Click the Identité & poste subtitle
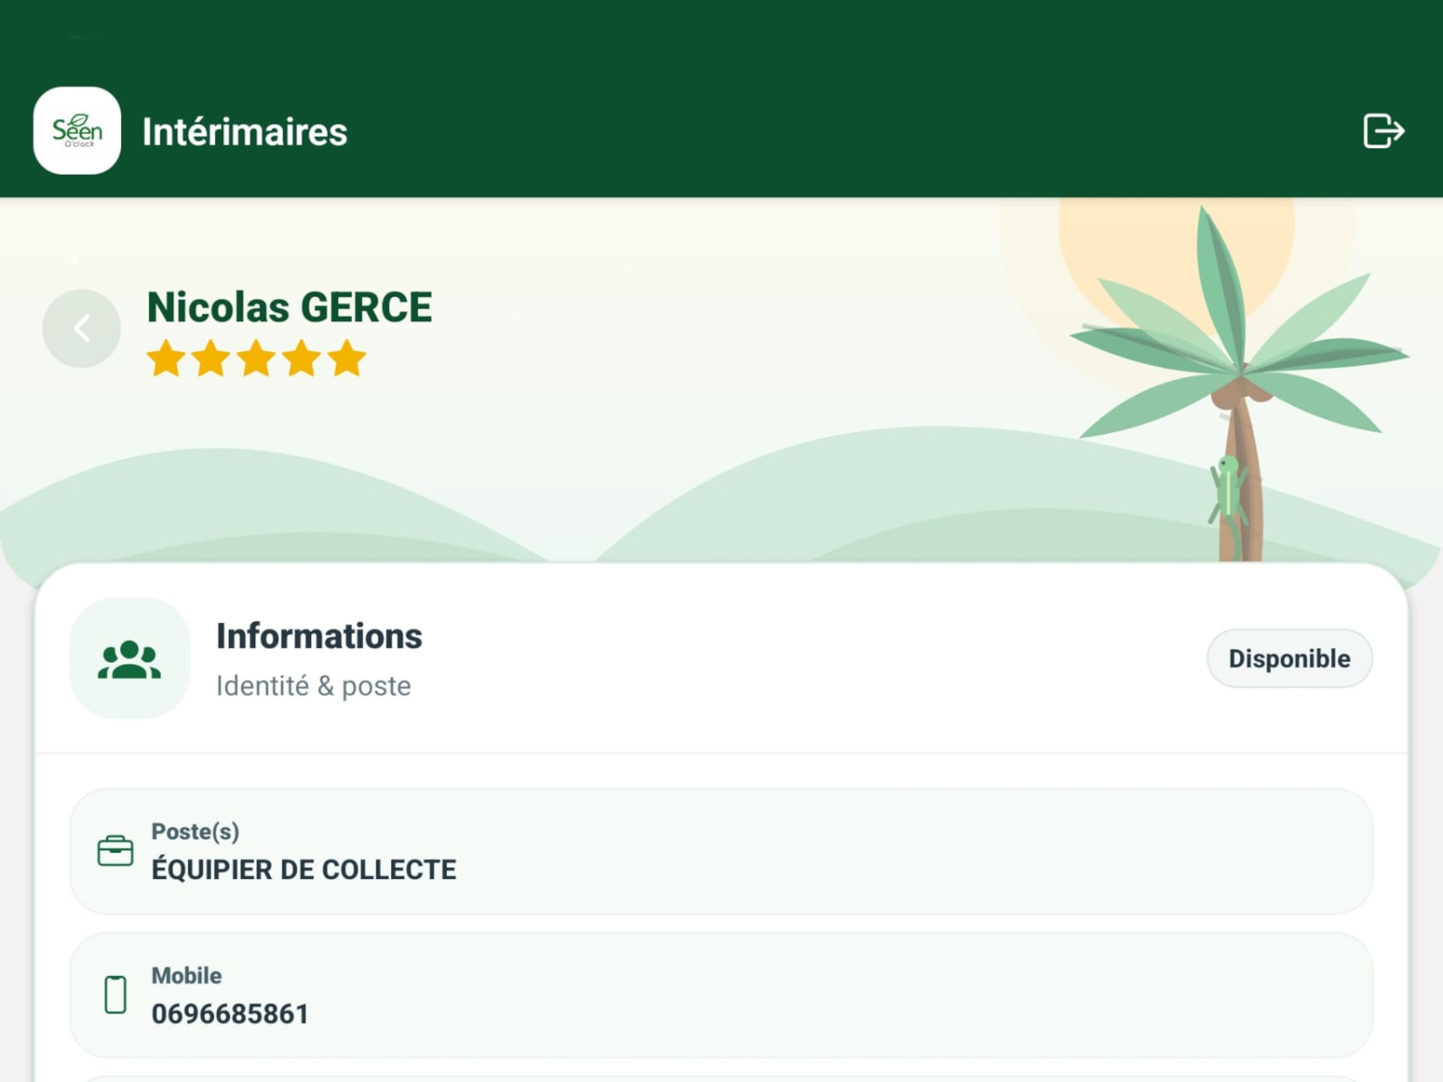Viewport: 1443px width, 1082px height. [x=313, y=686]
